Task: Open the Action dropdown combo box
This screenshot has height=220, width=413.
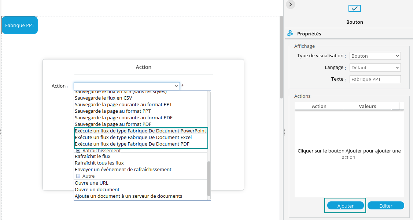Action: 126,86
